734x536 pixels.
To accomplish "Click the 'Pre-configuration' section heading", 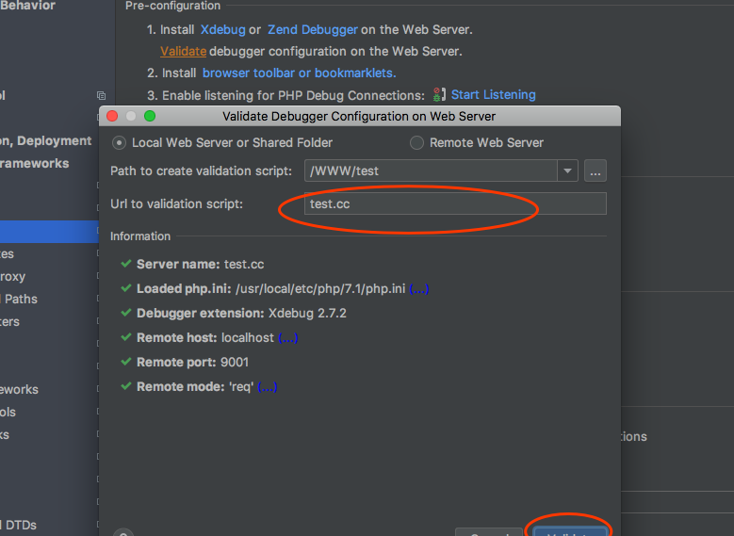I will coord(172,6).
